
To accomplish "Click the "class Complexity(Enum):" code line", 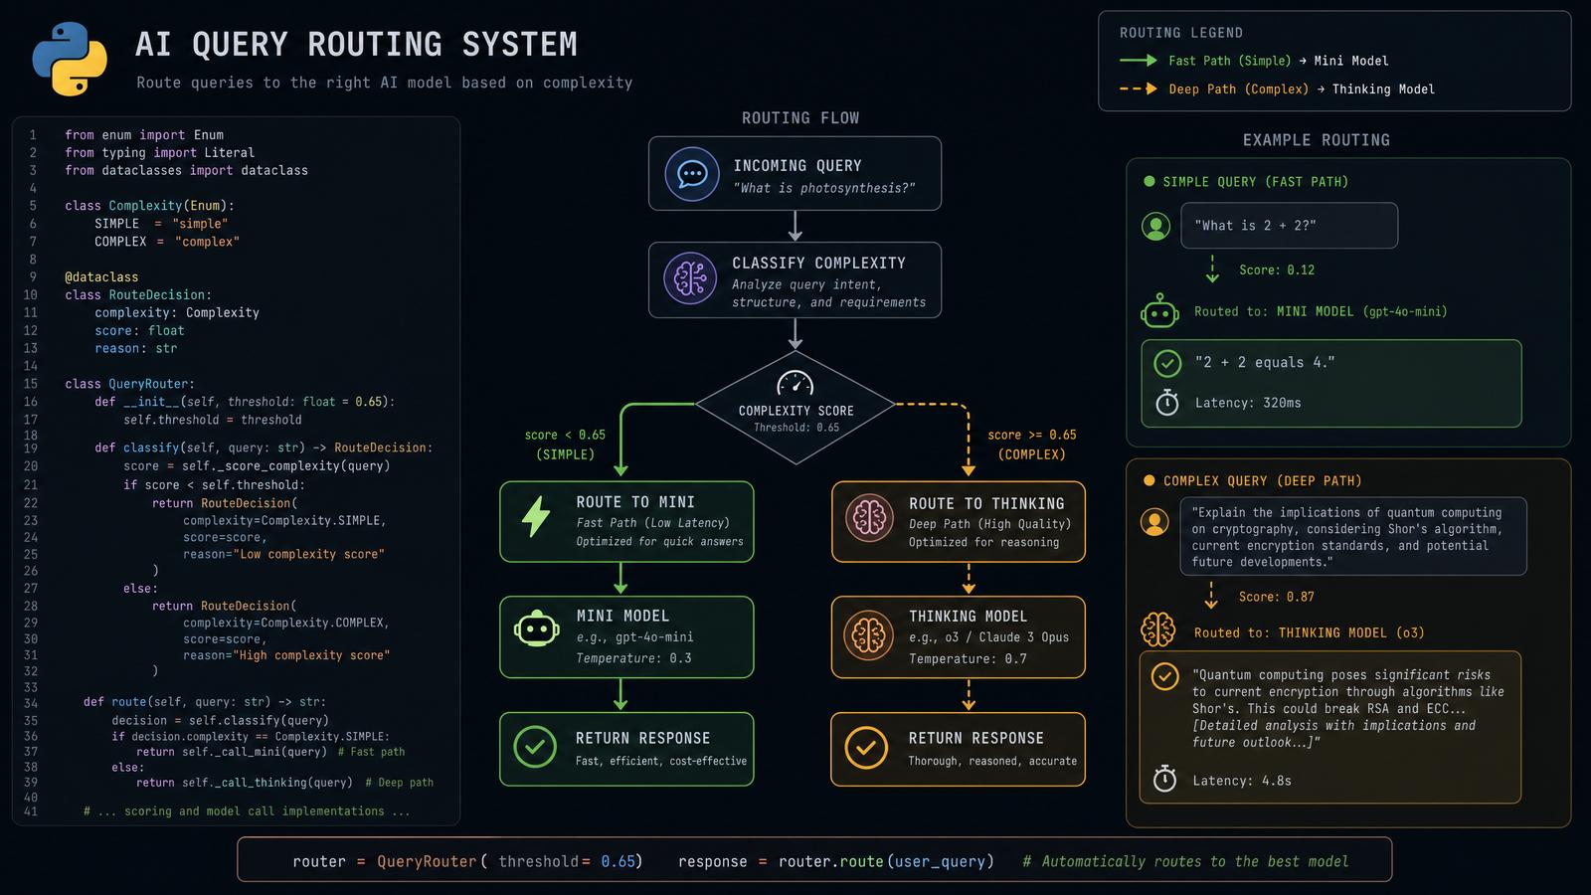I will [149, 206].
